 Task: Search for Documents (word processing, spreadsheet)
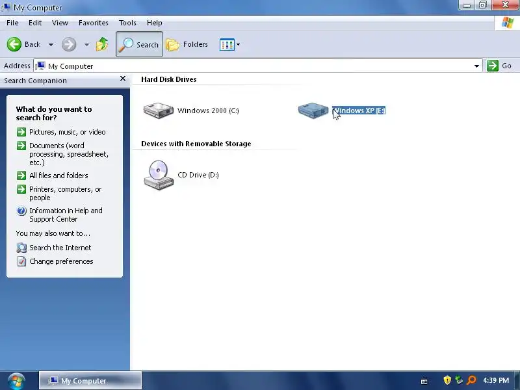coord(69,154)
